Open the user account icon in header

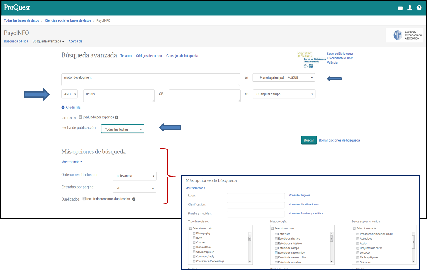(x=410, y=8)
